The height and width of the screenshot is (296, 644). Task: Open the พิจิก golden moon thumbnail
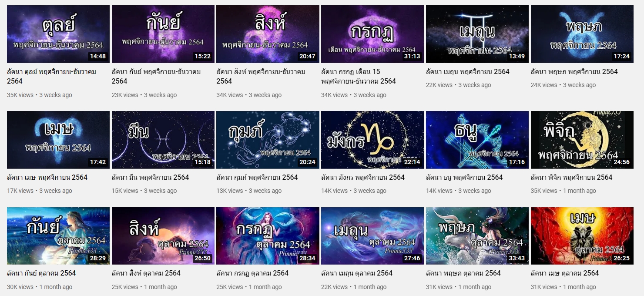(582, 140)
